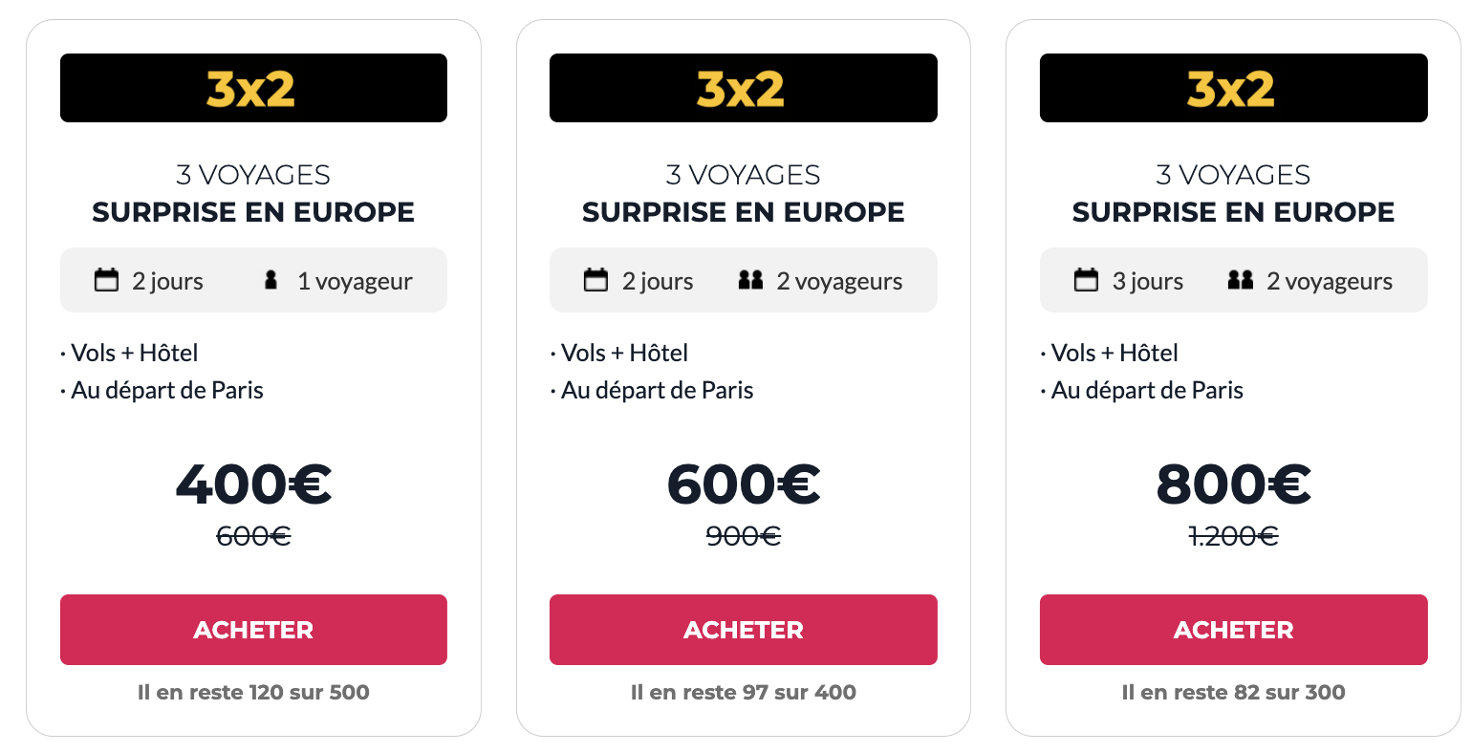Viewport: 1472px width, 753px height.
Task: Click the 3x2 banner on the 400€ offer
Action: click(253, 88)
